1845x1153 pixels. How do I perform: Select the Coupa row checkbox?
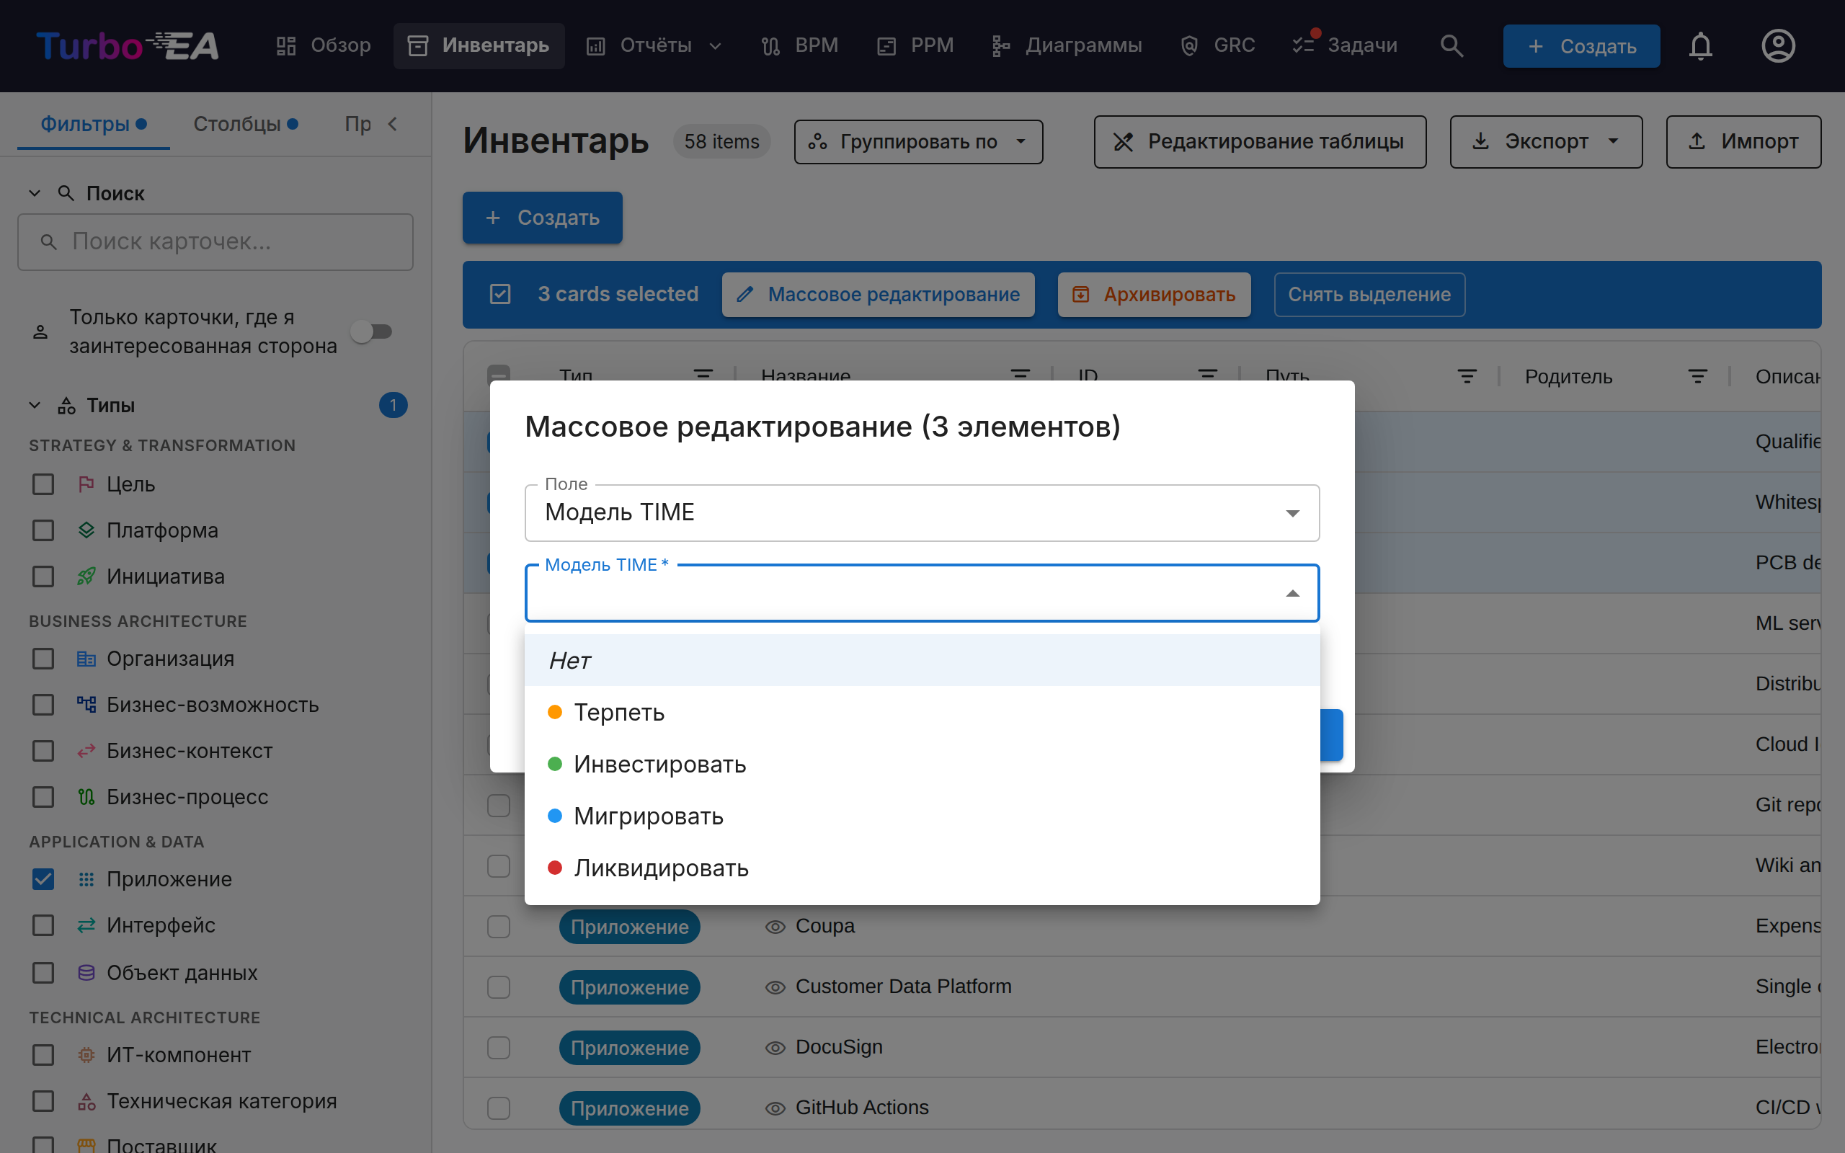(x=499, y=927)
